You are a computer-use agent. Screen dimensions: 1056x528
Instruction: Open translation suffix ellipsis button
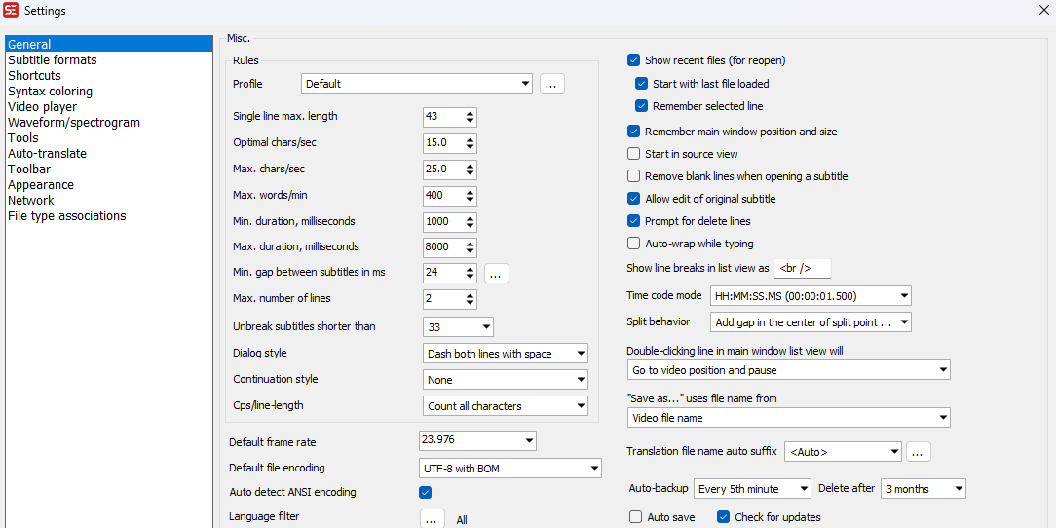(919, 451)
